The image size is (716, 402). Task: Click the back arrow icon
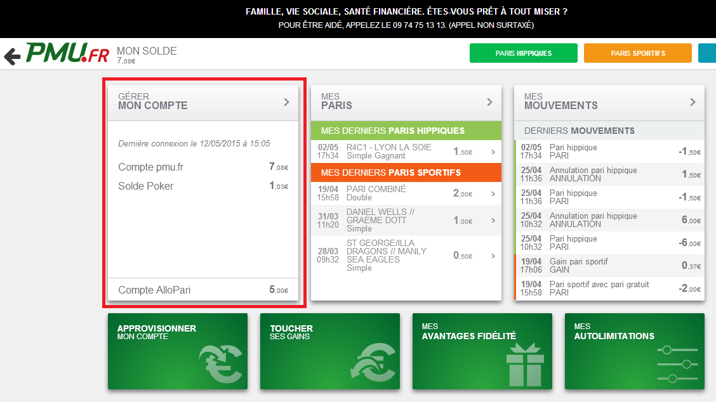tap(12, 56)
